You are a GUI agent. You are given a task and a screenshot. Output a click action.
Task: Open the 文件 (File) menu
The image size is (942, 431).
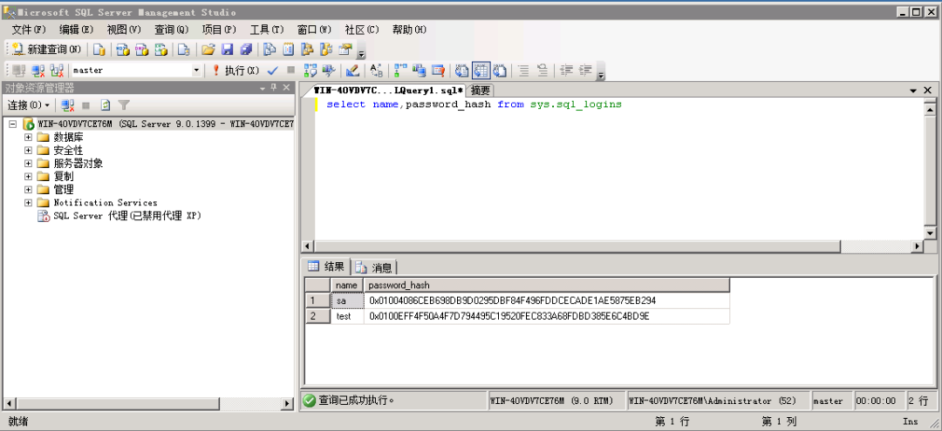click(x=29, y=30)
